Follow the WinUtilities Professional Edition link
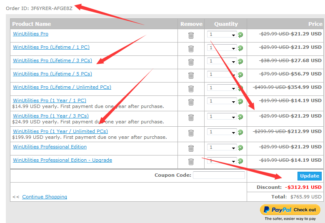The width and height of the screenshot is (325, 223). click(50, 147)
